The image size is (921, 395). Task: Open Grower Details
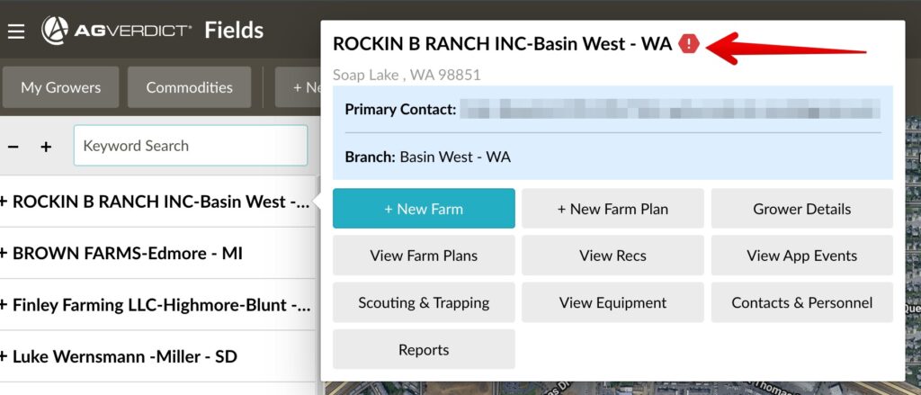click(801, 209)
